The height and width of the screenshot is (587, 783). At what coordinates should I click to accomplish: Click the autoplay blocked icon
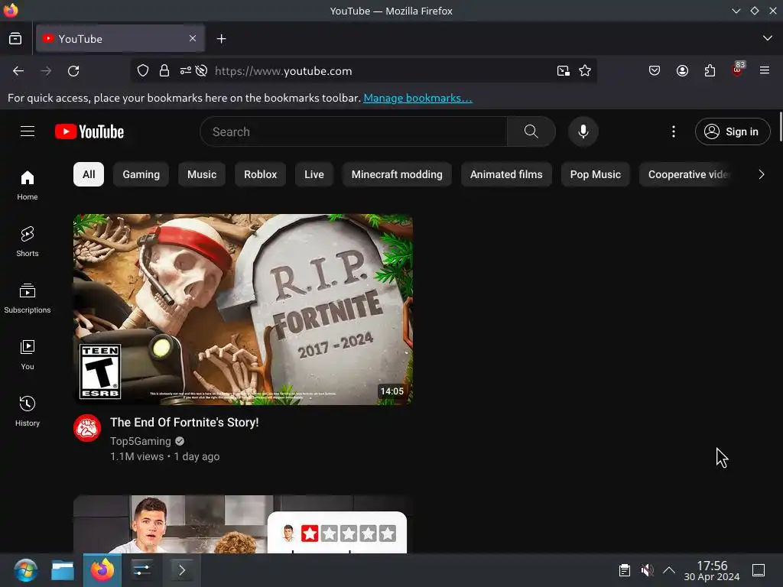[201, 71]
